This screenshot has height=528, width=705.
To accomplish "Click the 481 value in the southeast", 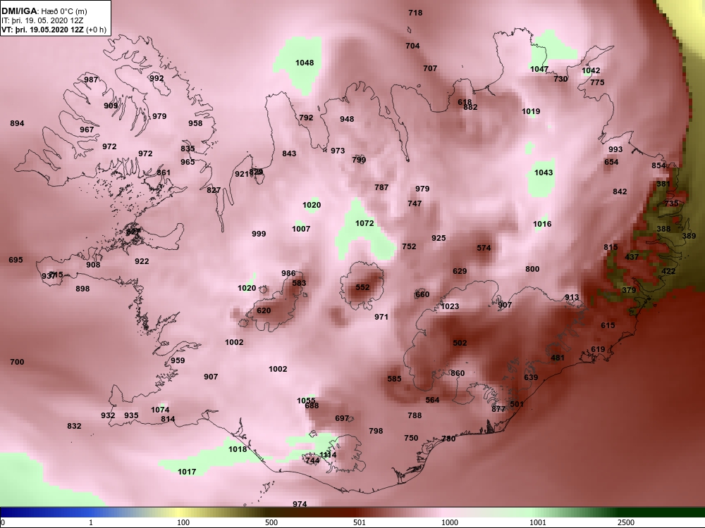I will [x=558, y=358].
